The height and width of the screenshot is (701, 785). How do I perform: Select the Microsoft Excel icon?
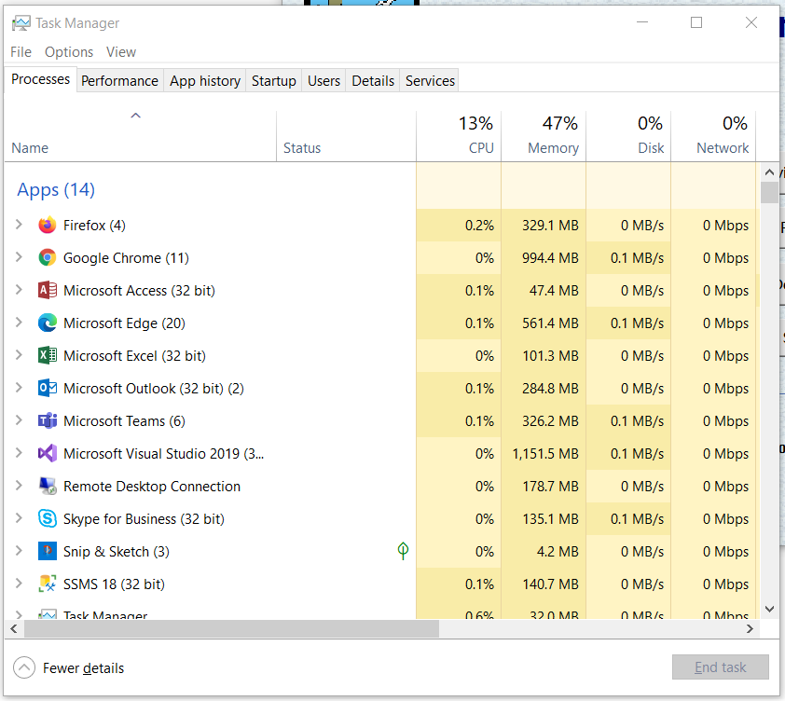tap(48, 356)
